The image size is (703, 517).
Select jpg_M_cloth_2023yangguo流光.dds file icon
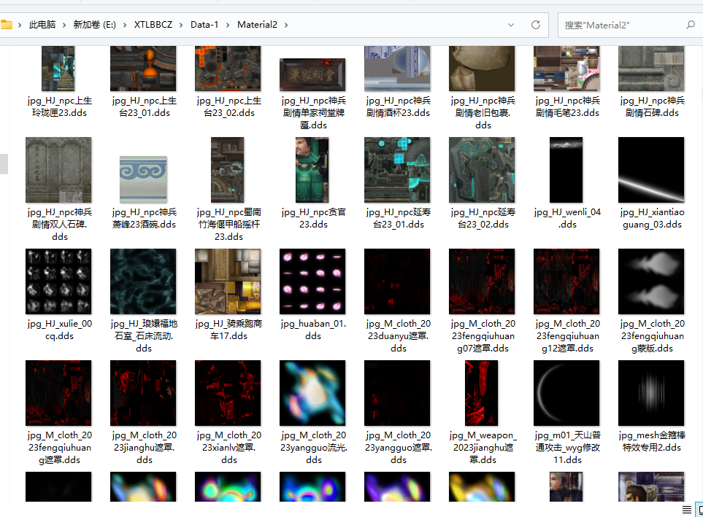[x=312, y=393]
